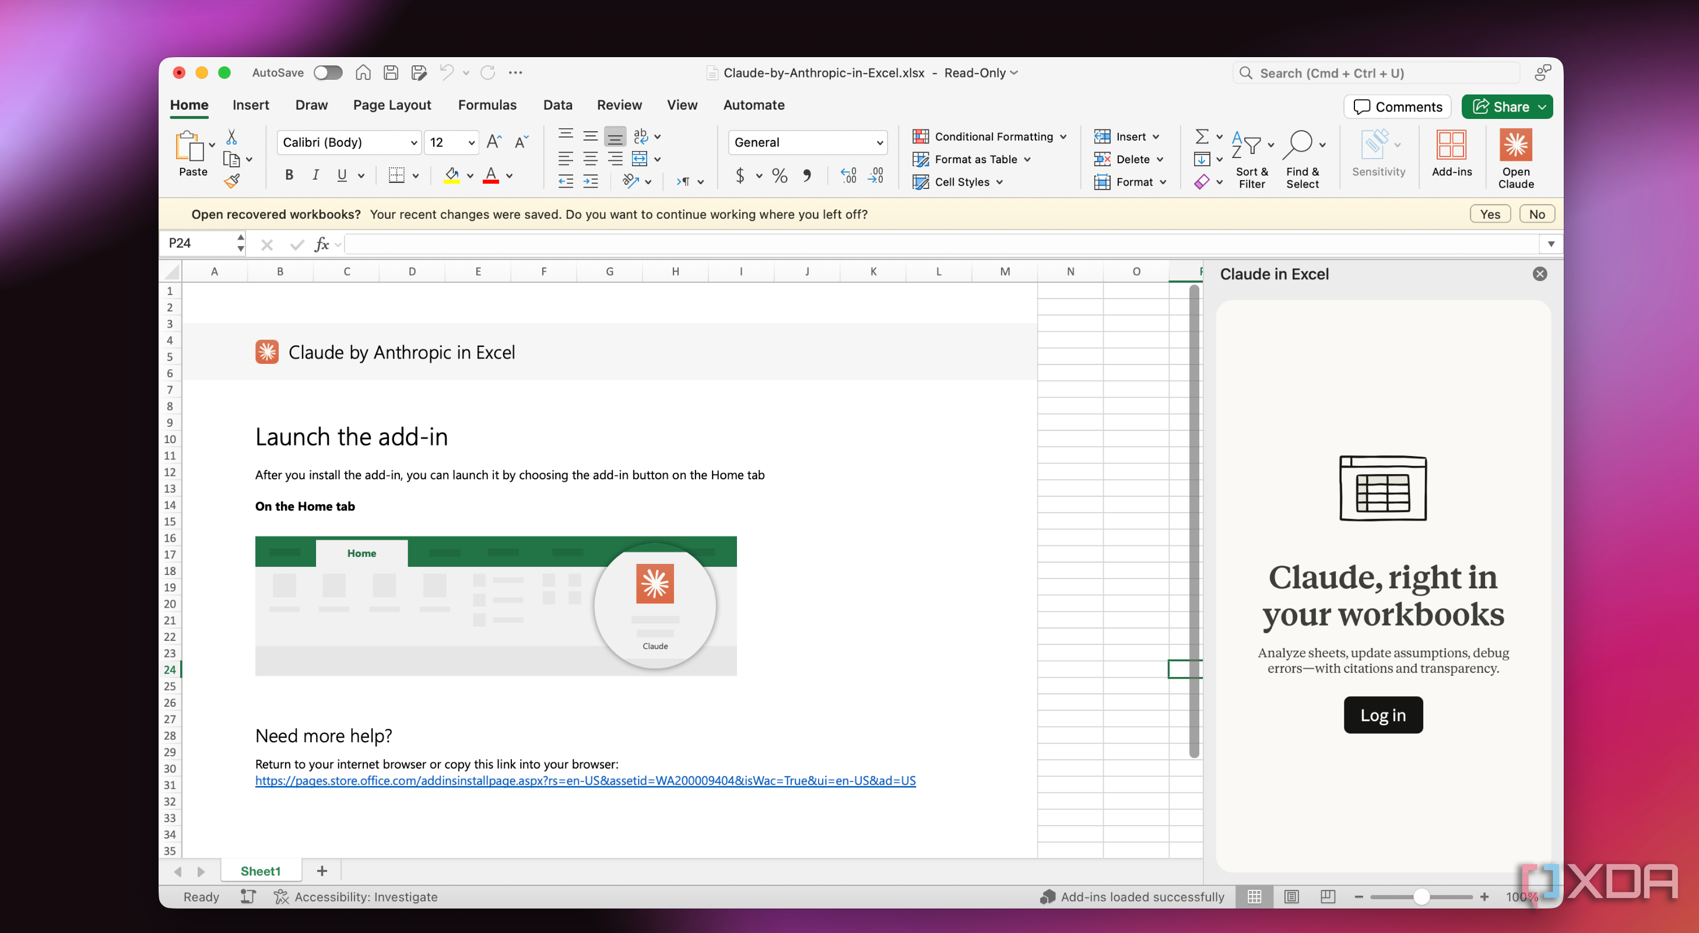The width and height of the screenshot is (1699, 933).
Task: Open Claude add-in from the ribbon
Action: click(1515, 159)
